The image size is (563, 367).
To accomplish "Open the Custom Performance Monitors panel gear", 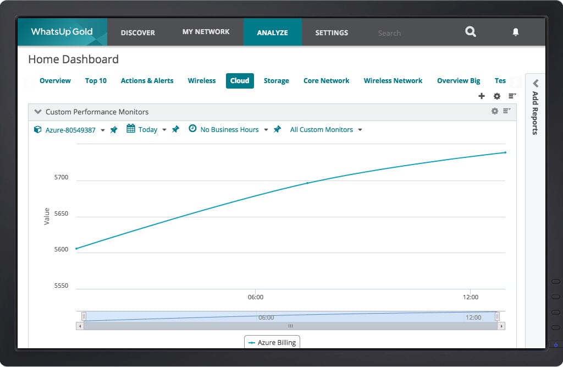I will (x=494, y=111).
